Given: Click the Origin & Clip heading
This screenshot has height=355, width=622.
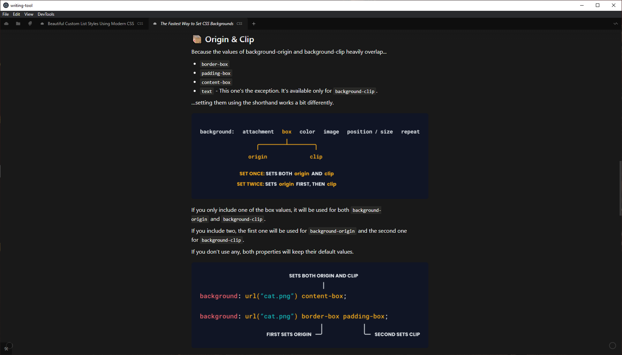Looking at the screenshot, I should 229,39.
